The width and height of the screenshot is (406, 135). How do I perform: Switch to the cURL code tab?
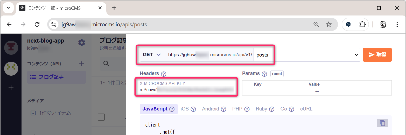[x=306, y=109]
